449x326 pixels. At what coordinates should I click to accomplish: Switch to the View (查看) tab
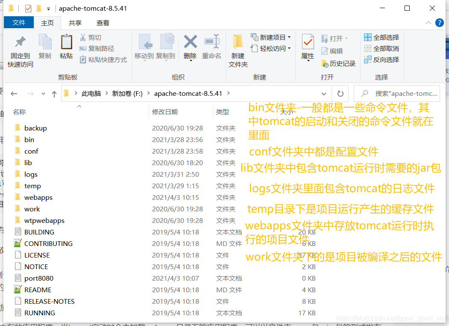pyautogui.click(x=103, y=23)
